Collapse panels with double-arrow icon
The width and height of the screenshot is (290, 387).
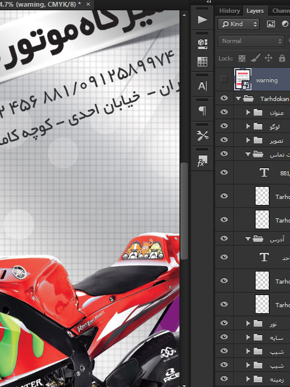[209, 2]
